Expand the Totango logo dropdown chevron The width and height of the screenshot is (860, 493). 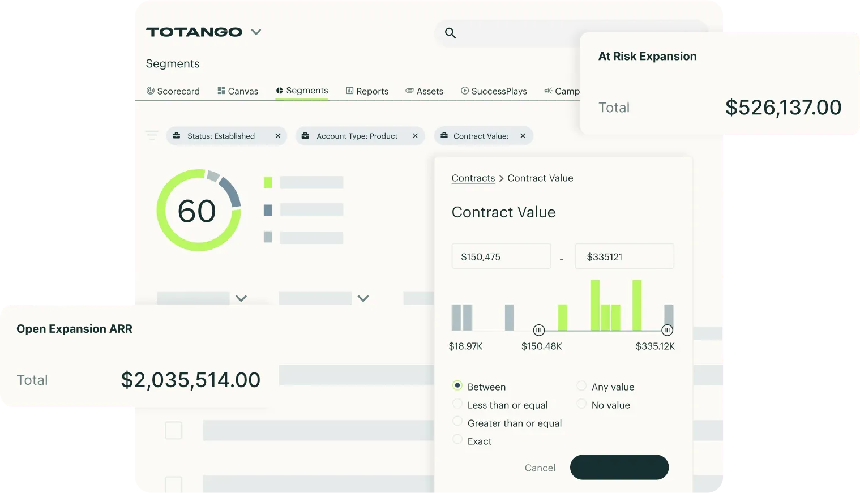tap(256, 32)
